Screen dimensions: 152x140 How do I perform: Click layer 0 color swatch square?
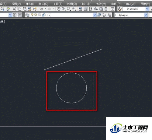click(47, 15)
